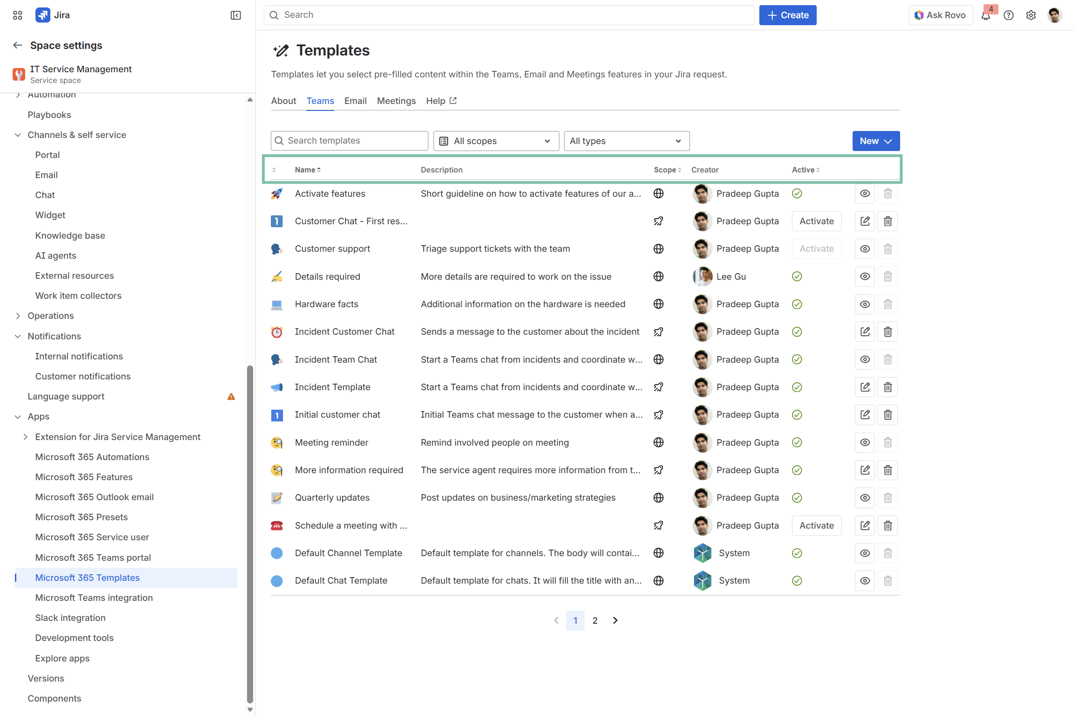Switch to the Email tab
The height and width of the screenshot is (716, 1074).
pos(355,101)
